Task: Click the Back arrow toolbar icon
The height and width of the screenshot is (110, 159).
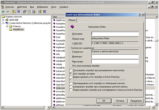Action: (3, 12)
